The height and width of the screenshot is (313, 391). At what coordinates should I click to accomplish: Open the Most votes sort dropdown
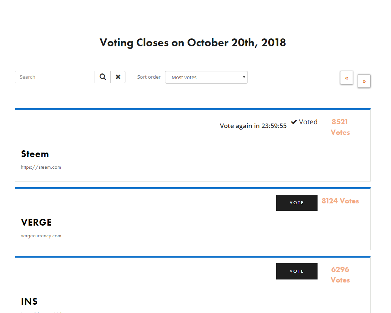206,77
